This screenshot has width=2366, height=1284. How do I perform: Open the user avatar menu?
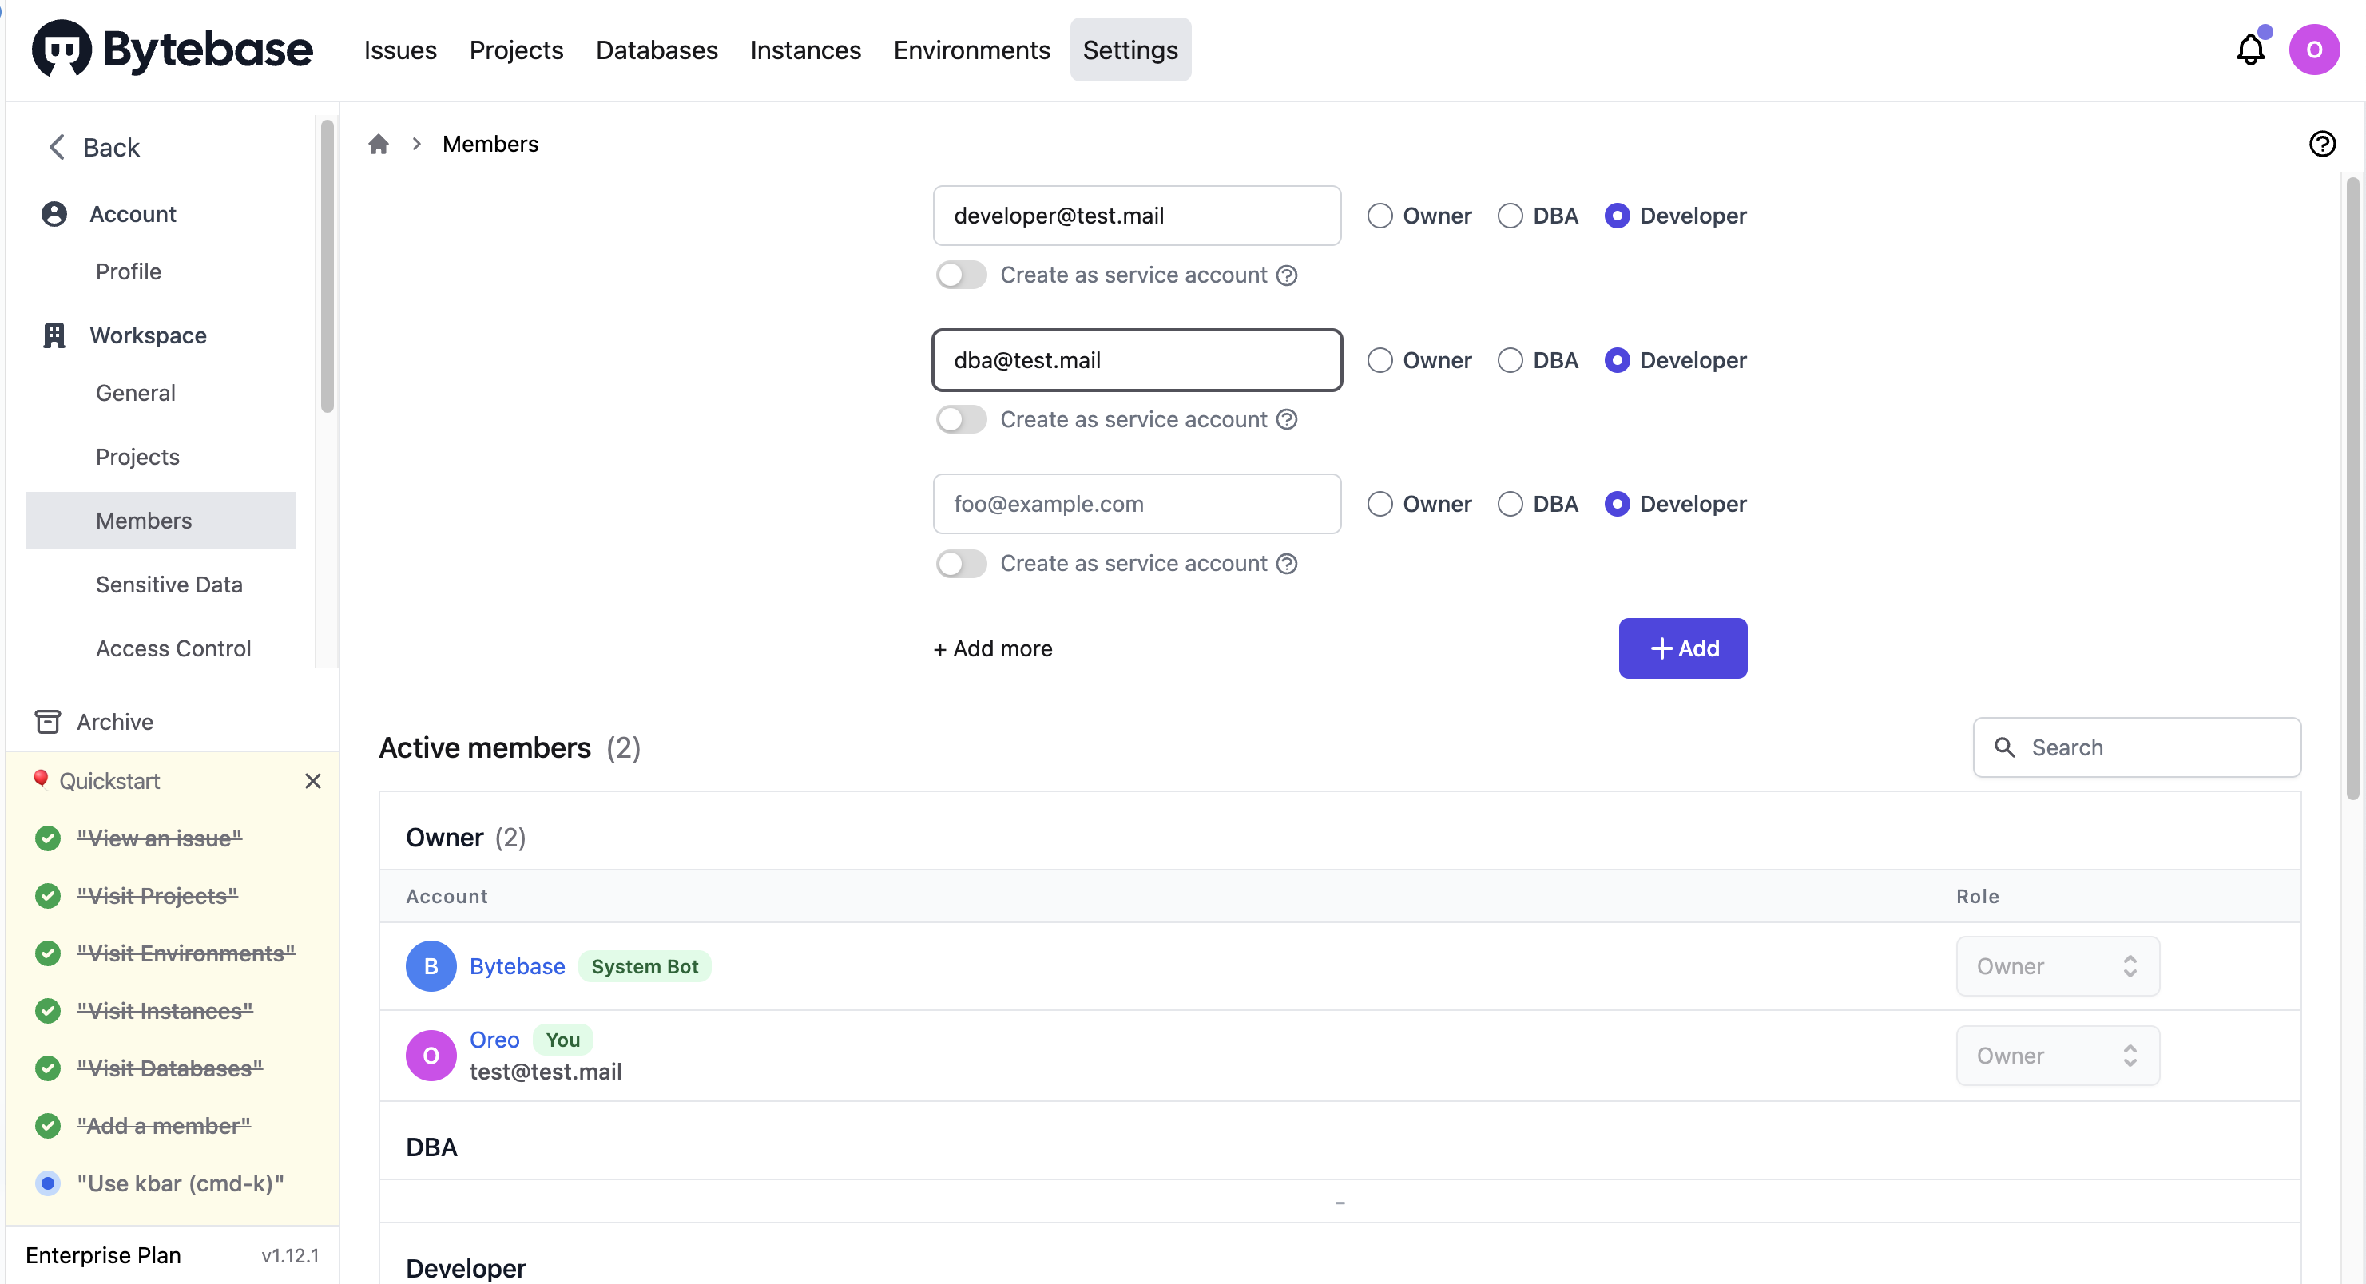[2313, 50]
